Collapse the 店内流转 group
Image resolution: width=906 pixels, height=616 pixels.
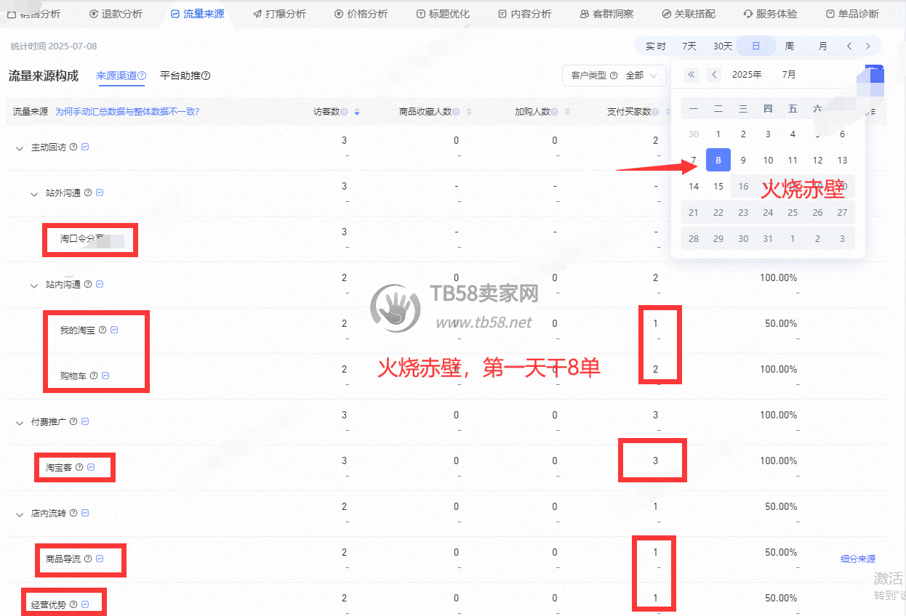pos(19,514)
